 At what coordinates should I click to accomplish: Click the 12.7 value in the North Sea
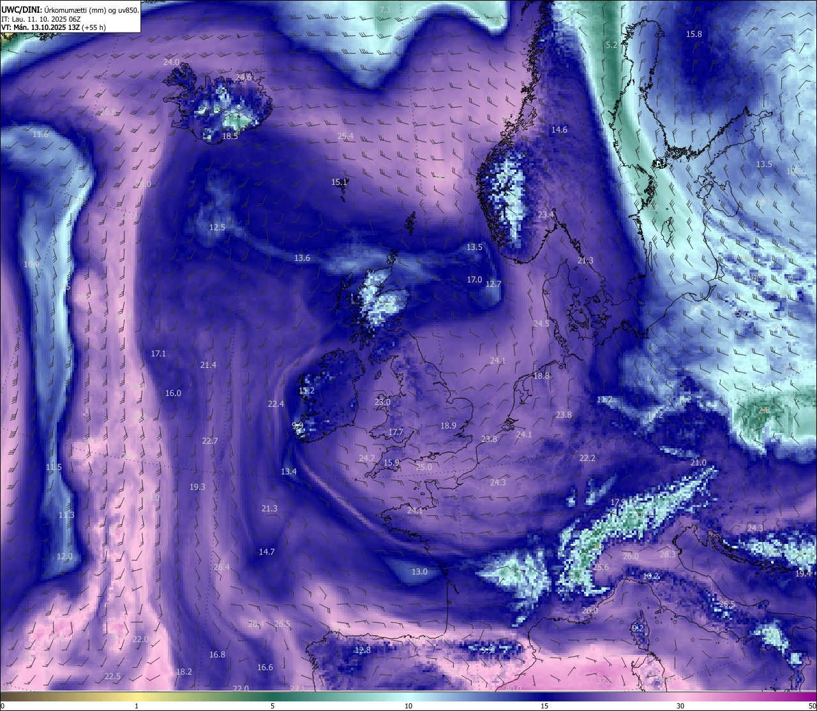point(493,284)
